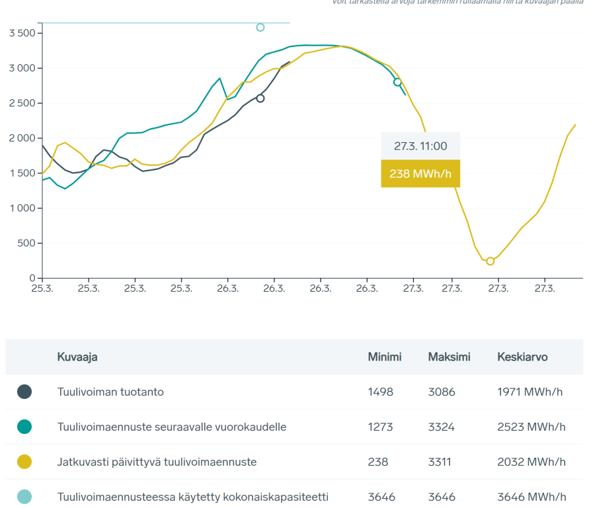Click the Tuulivoimaennuste seuraavalle vuorokaudelle label
The width and height of the screenshot is (593, 508).
pos(172,427)
